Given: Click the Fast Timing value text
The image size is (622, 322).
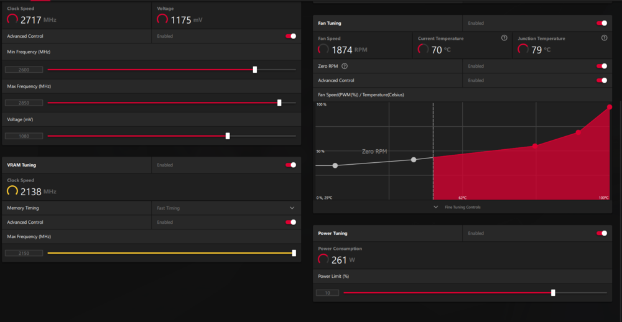Looking at the screenshot, I should click(x=168, y=208).
